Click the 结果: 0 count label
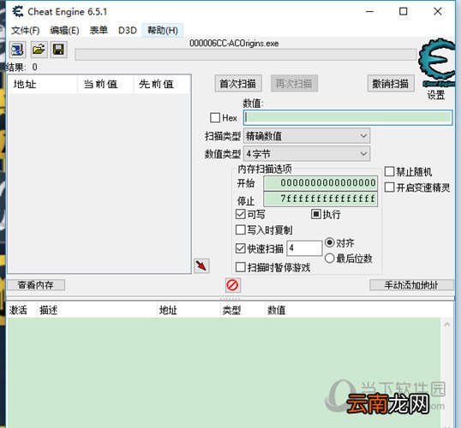Screen dimensions: 461x428 pos(21,68)
